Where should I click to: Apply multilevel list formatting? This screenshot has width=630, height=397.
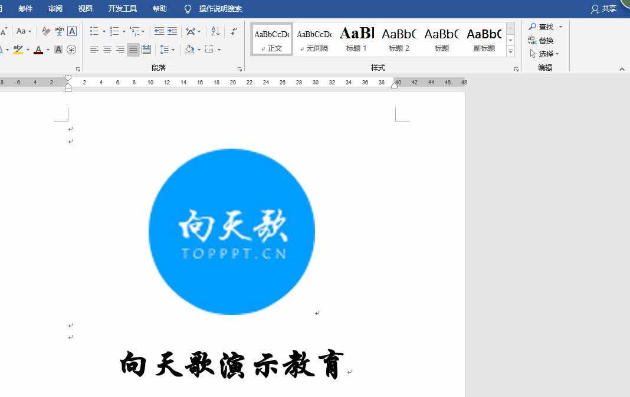pyautogui.click(x=134, y=31)
